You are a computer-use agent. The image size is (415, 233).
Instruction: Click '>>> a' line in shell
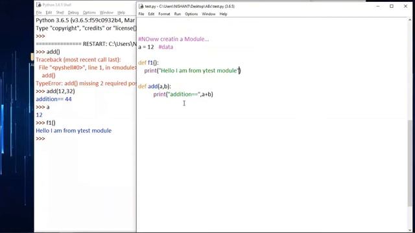pos(43,107)
